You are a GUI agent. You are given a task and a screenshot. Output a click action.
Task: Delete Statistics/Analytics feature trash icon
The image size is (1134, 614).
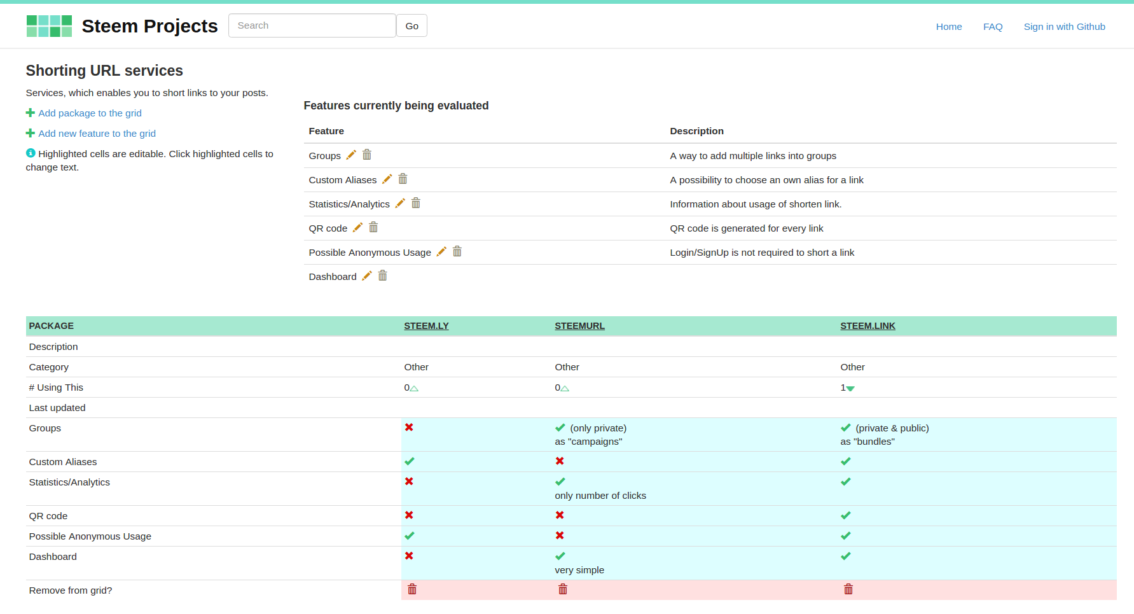(x=416, y=203)
